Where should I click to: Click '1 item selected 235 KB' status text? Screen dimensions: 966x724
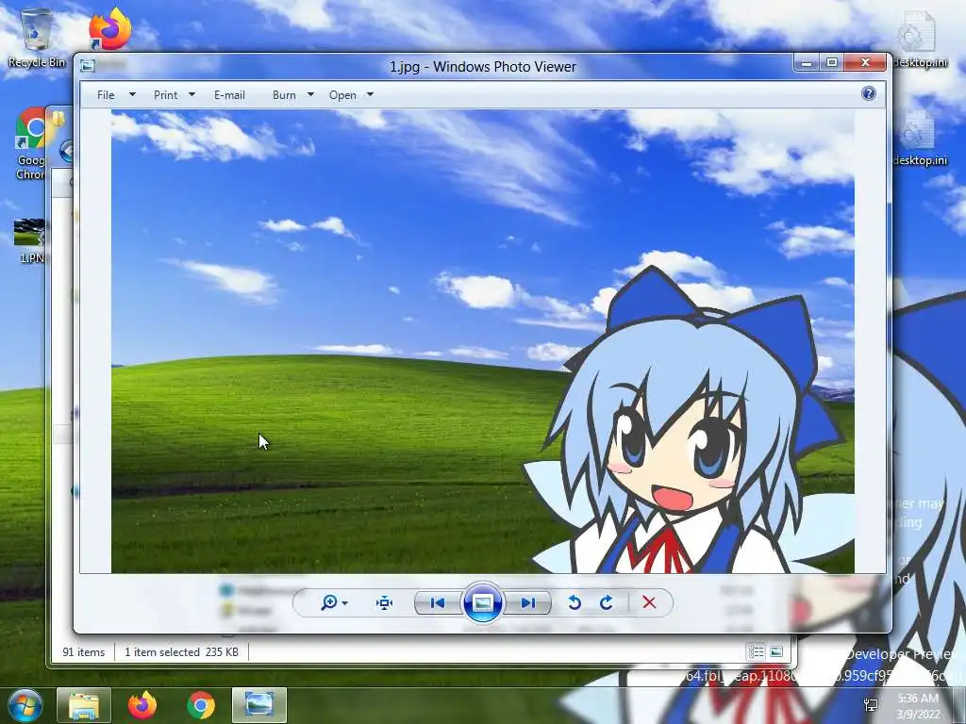click(x=181, y=652)
